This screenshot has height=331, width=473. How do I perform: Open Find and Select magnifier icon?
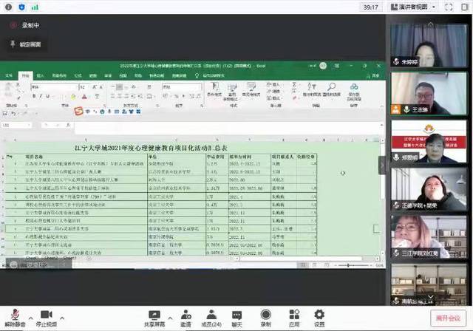pos(331,89)
